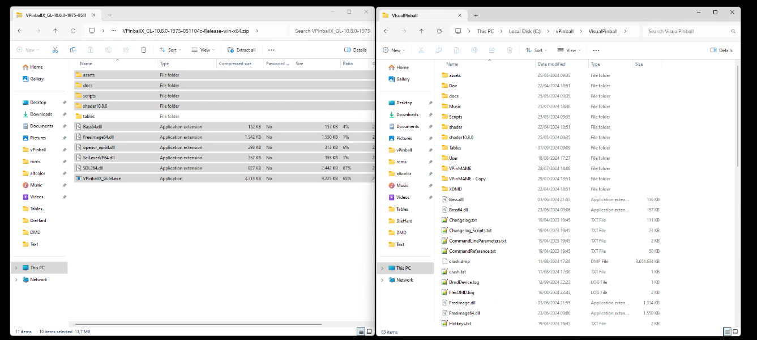Toggle the Details pane in VisualPinball window

721,50
